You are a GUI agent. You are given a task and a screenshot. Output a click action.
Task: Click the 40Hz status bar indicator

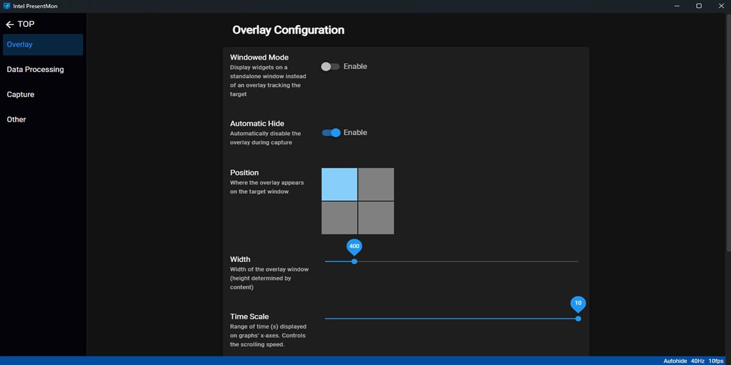pos(697,361)
